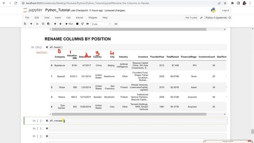Bookmark this page with the star icon
Viewport: 254px width, 143px height.
coord(225,3)
